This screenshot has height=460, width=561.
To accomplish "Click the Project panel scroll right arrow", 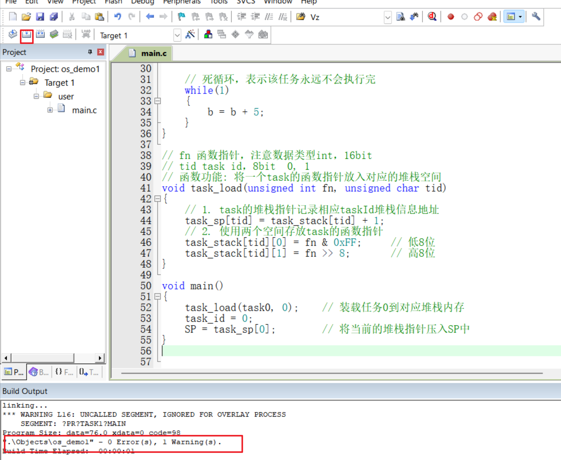I will click(x=100, y=358).
